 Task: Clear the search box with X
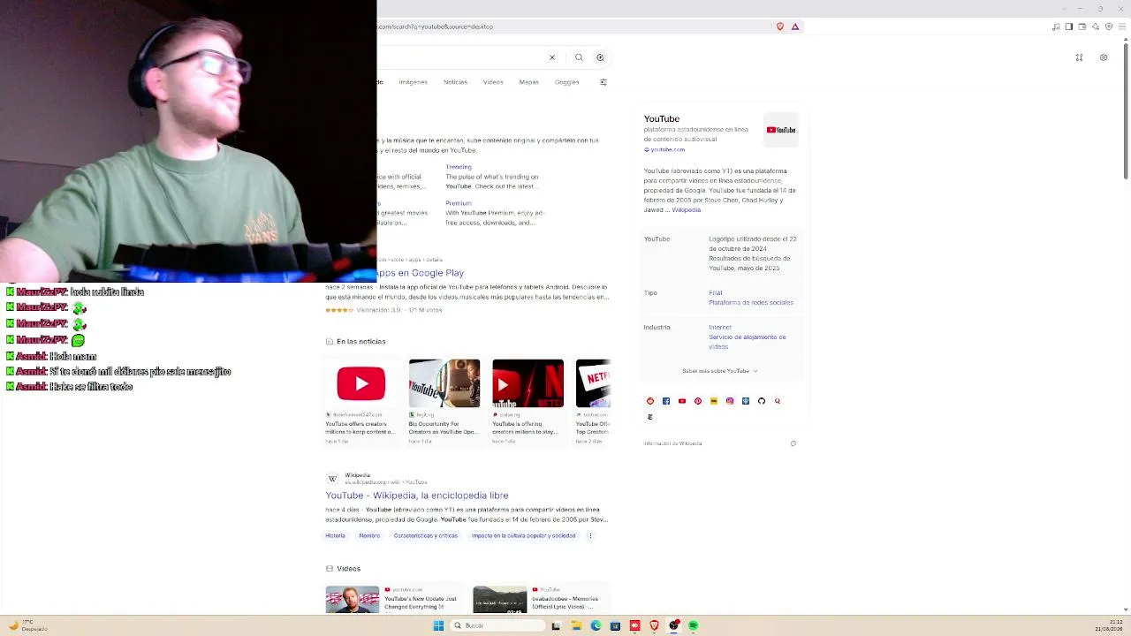(x=552, y=57)
